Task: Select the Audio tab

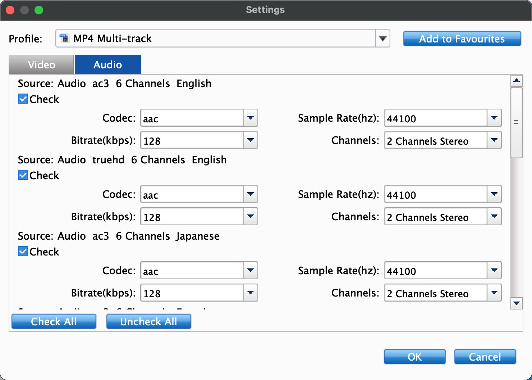Action: [x=107, y=64]
